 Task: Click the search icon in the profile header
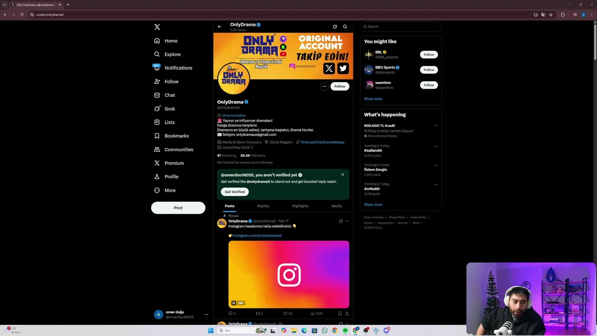click(x=345, y=27)
